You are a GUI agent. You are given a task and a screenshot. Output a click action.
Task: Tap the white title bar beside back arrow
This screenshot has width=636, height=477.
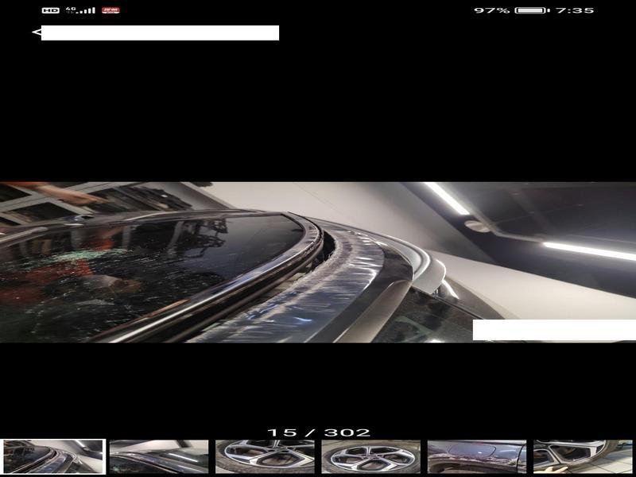click(x=160, y=33)
